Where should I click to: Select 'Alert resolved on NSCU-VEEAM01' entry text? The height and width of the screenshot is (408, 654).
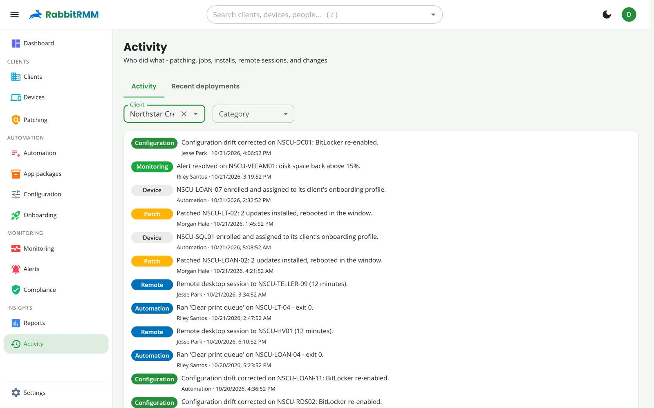click(x=269, y=166)
